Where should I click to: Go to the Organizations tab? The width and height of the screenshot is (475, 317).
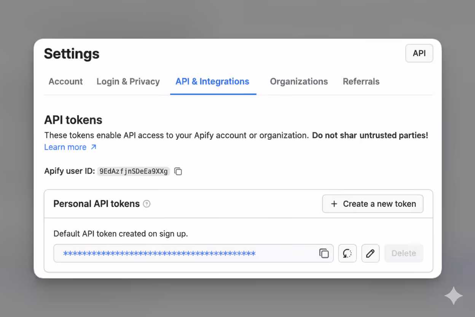coord(299,82)
